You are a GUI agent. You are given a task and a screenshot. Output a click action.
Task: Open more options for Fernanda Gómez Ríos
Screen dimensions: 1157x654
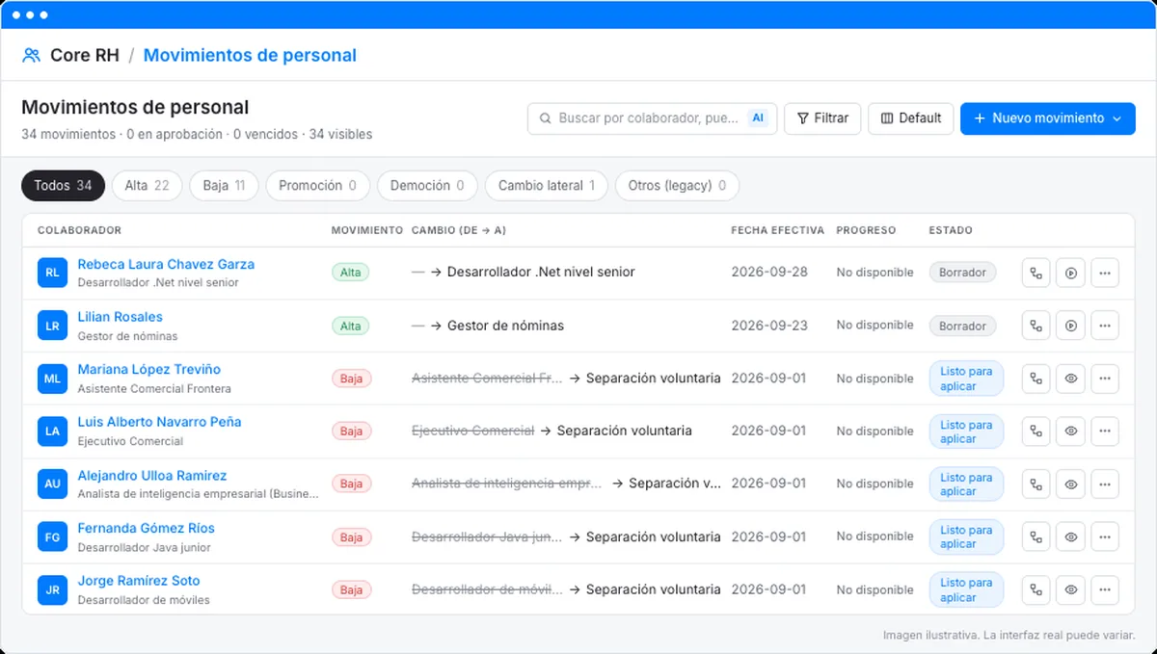click(x=1105, y=537)
